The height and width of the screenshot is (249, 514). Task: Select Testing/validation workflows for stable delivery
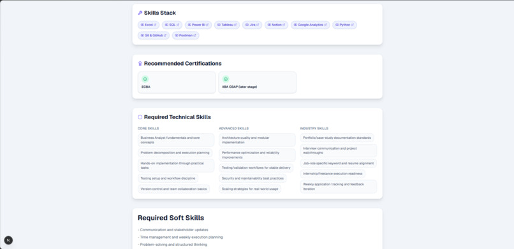click(256, 168)
